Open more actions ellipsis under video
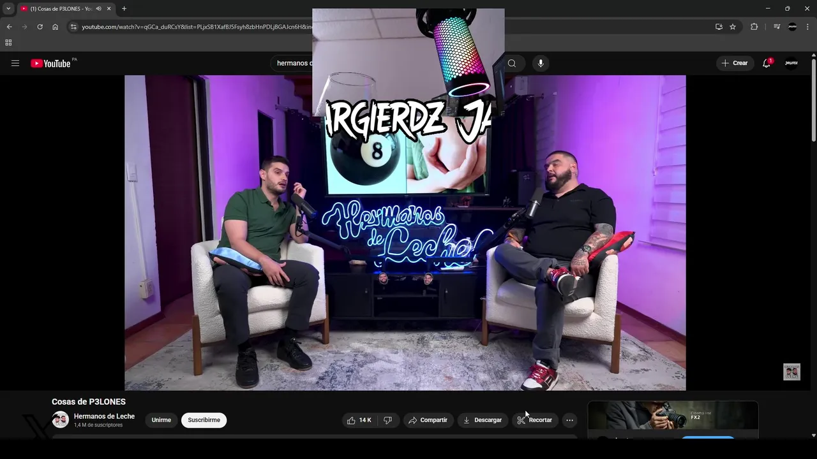Viewport: 817px width, 459px height. 569,420
